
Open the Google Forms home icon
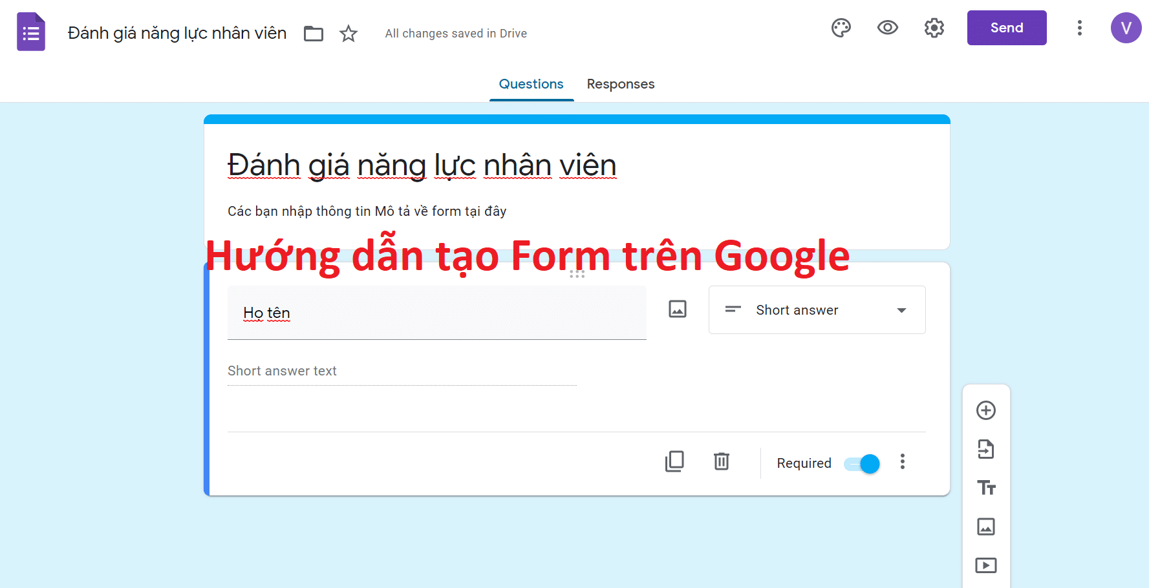[x=31, y=32]
